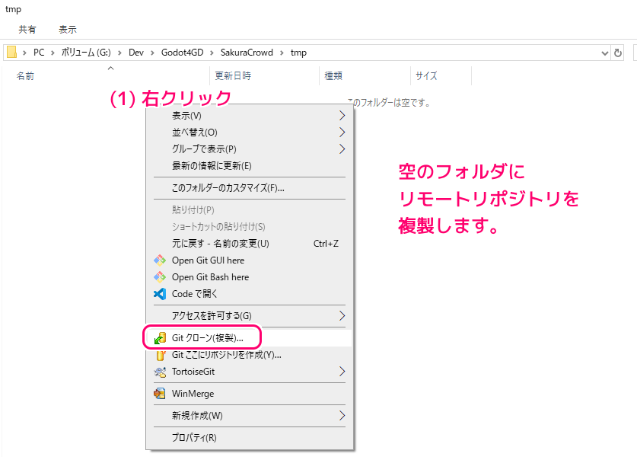Viewport: 637px width, 460px height.
Task: Switch to the 共有 ribbon tab
Action: (27, 30)
